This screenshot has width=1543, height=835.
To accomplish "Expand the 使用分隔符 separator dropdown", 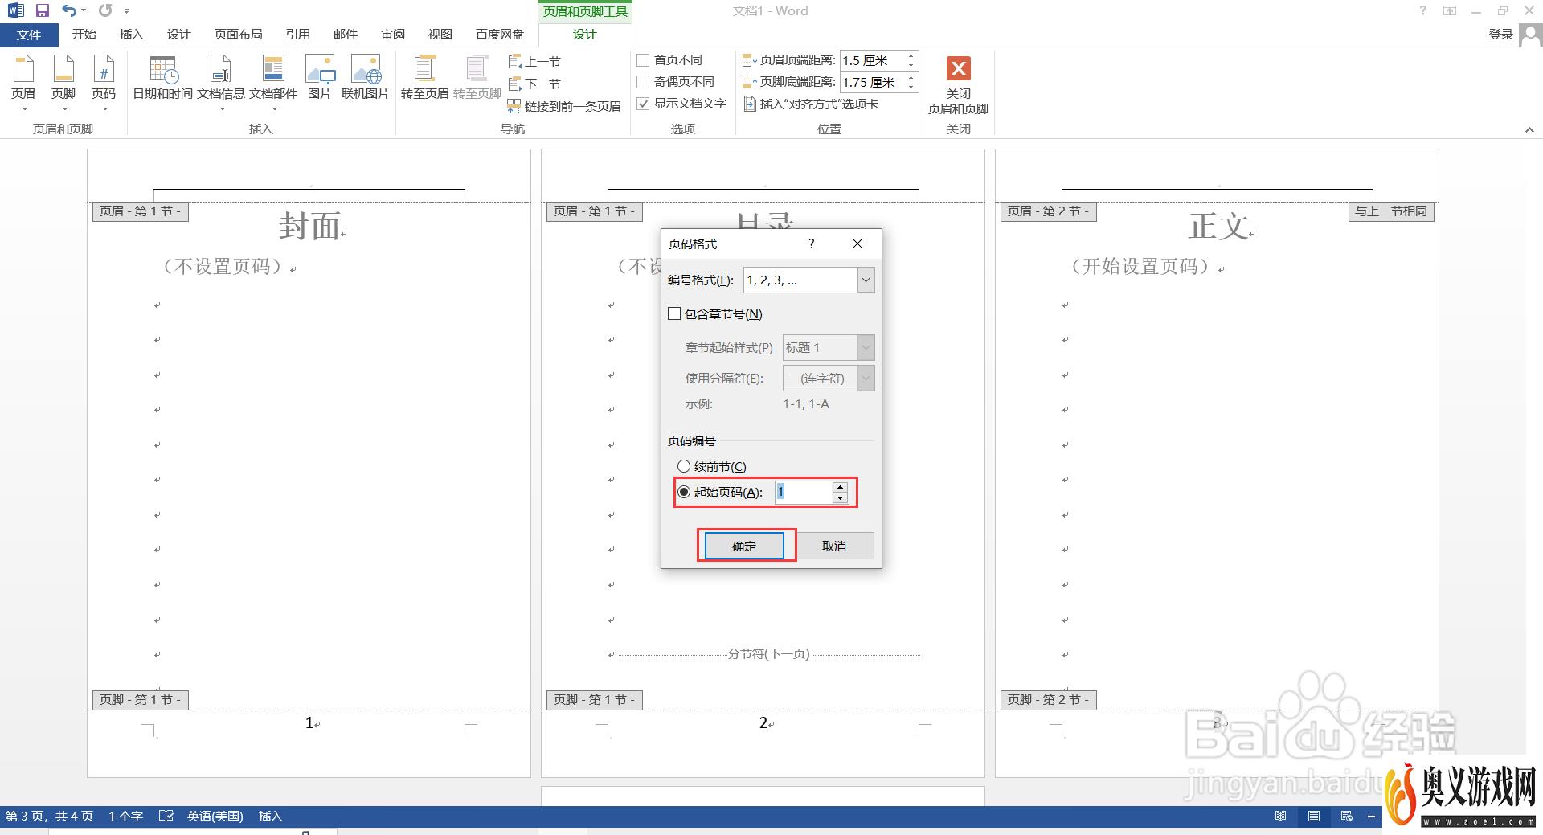I will [866, 379].
